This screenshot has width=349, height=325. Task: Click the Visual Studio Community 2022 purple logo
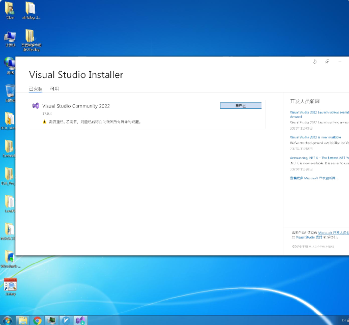point(36,106)
